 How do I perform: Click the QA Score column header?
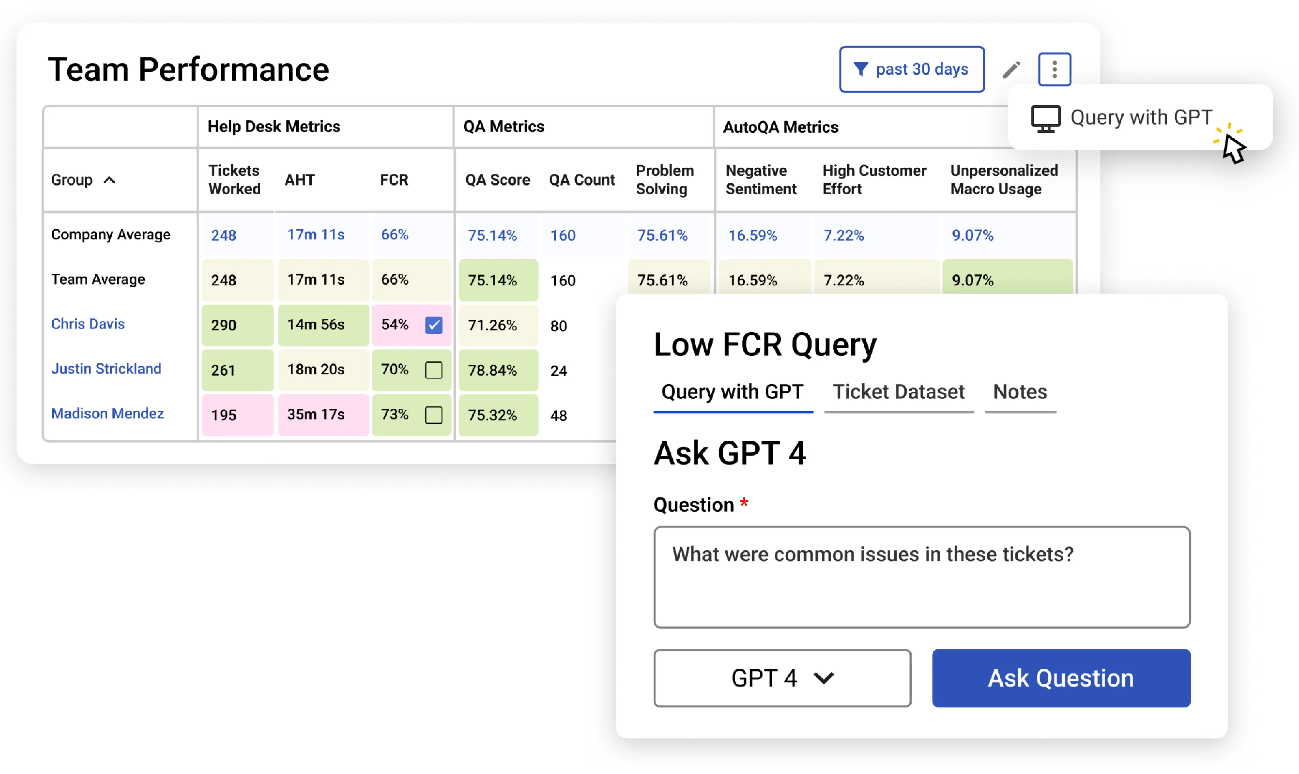(x=497, y=180)
